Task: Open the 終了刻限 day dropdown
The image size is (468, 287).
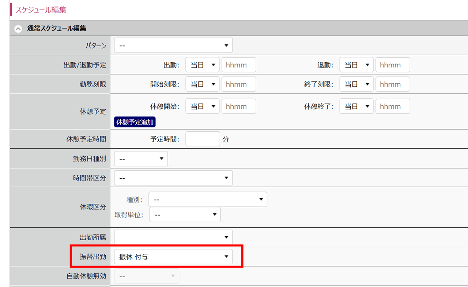Action: pyautogui.click(x=356, y=84)
